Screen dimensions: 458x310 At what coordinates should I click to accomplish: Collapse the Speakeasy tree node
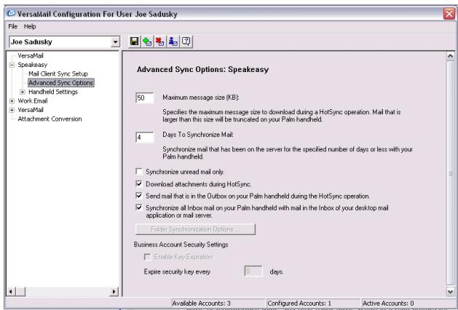tap(12, 65)
